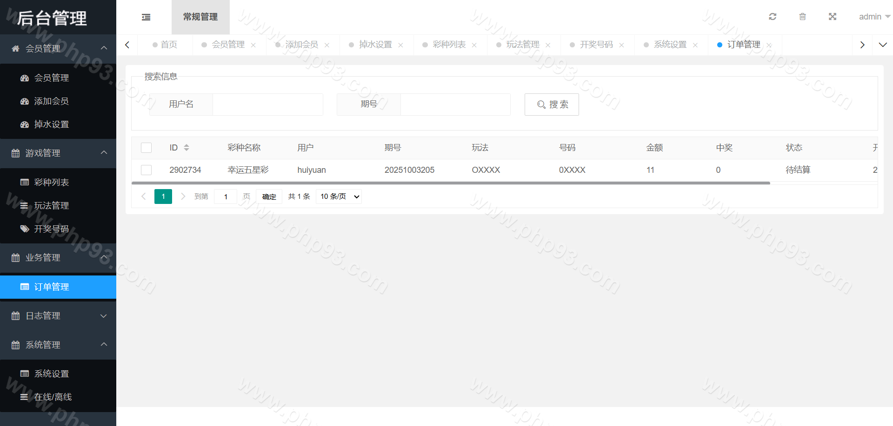
Task: Open the tab list dropdown chevron
Action: tap(882, 45)
